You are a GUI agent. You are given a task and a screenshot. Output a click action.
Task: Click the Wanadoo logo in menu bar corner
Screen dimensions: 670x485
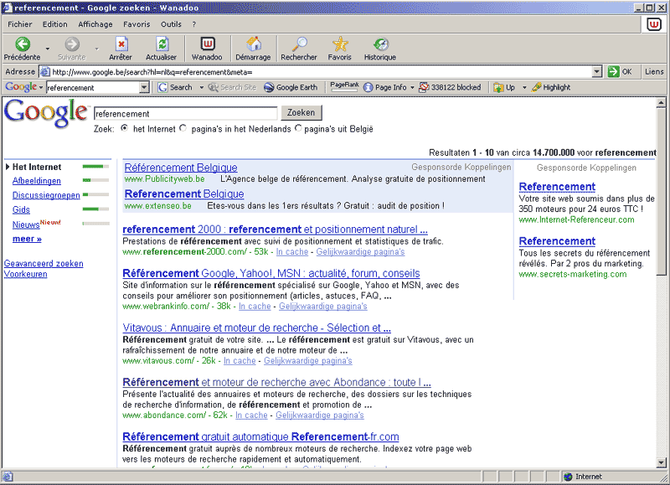pyautogui.click(x=654, y=25)
